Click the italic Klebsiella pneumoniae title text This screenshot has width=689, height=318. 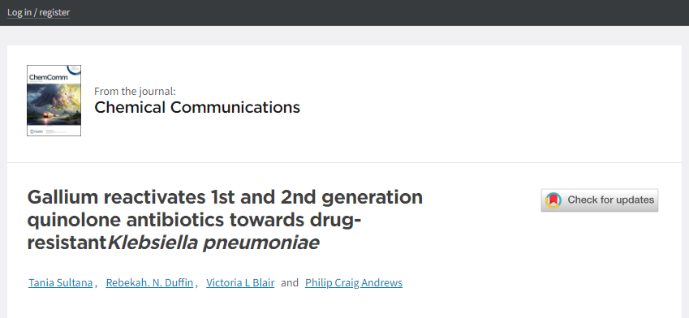pos(213,243)
